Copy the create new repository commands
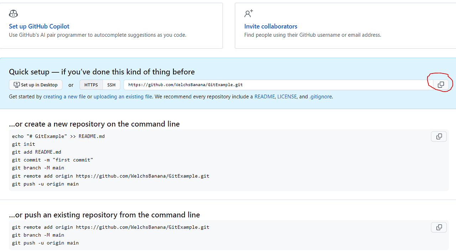456x252 pixels. pos(439,137)
